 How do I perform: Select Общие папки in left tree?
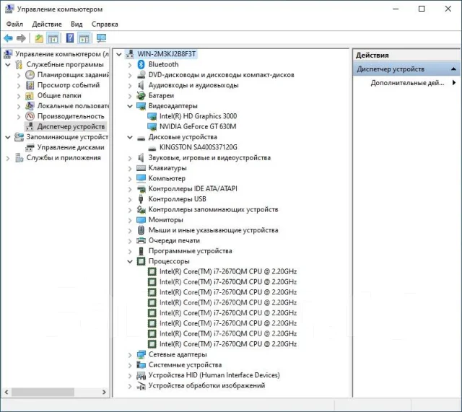point(59,96)
